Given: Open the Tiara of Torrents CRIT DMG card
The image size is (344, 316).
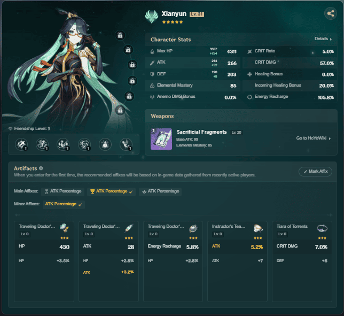Looking at the screenshot, I should [302, 261].
